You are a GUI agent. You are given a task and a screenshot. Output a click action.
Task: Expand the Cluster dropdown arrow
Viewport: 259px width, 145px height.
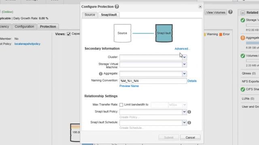185,57
